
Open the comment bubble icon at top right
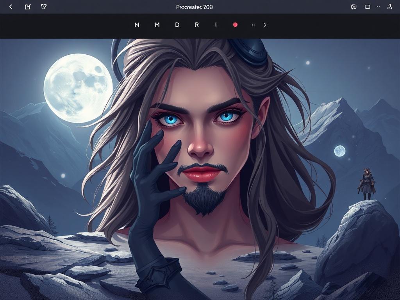(x=354, y=7)
